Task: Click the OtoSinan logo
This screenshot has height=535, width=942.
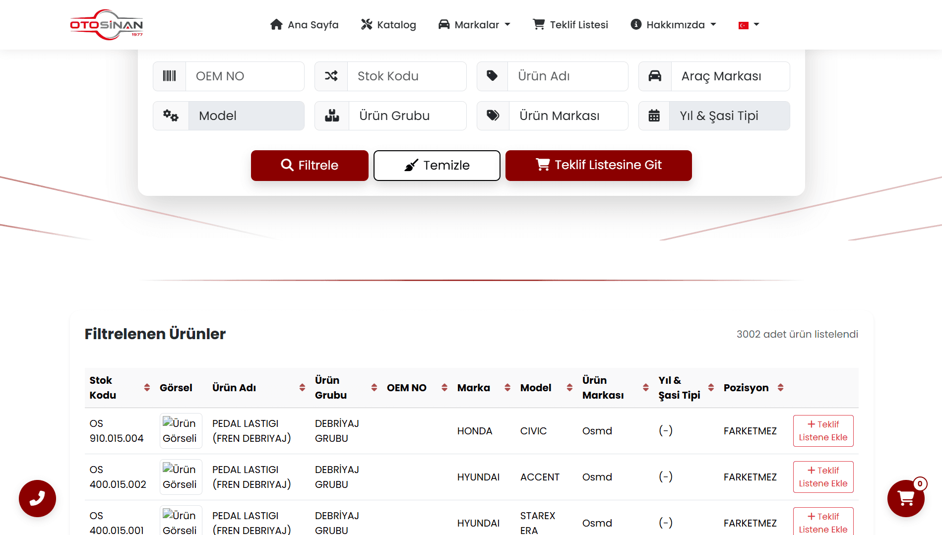Action: 107,24
